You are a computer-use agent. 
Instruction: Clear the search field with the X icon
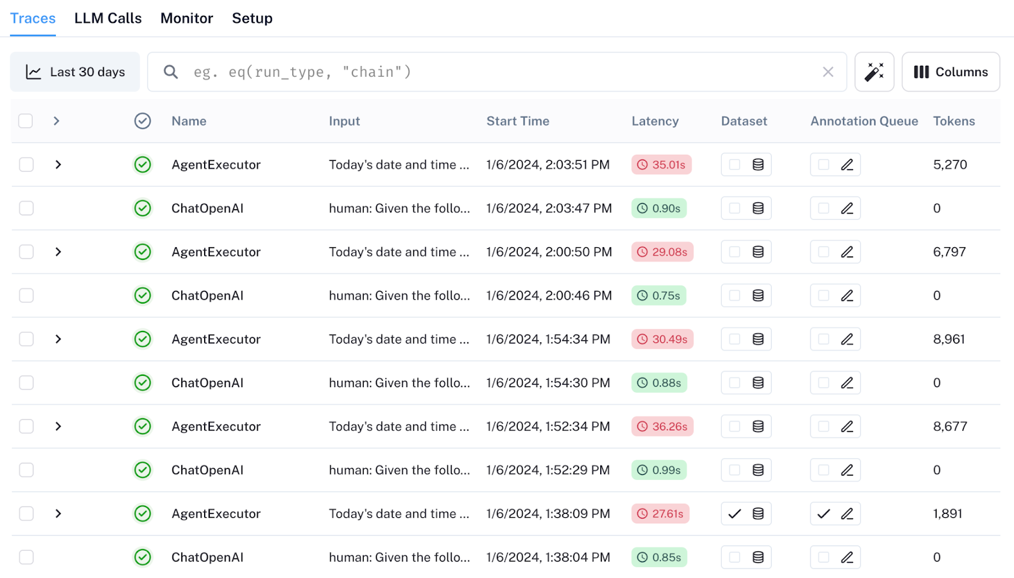[828, 72]
